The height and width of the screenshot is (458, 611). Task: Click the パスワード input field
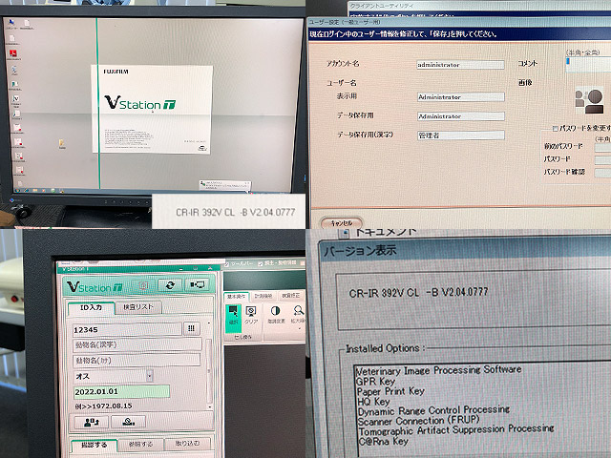(x=602, y=159)
